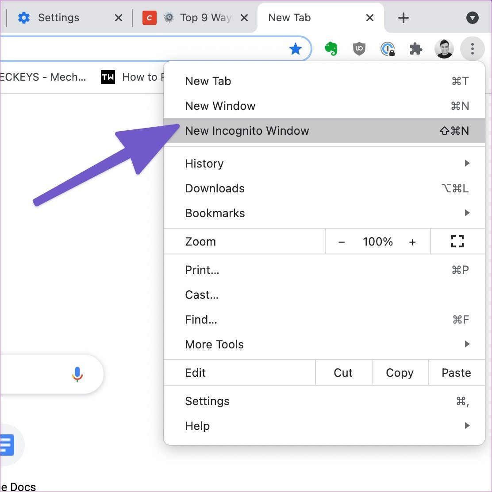Image resolution: width=492 pixels, height=492 pixels.
Task: Click the blue bookmark star icon
Action: tap(295, 49)
